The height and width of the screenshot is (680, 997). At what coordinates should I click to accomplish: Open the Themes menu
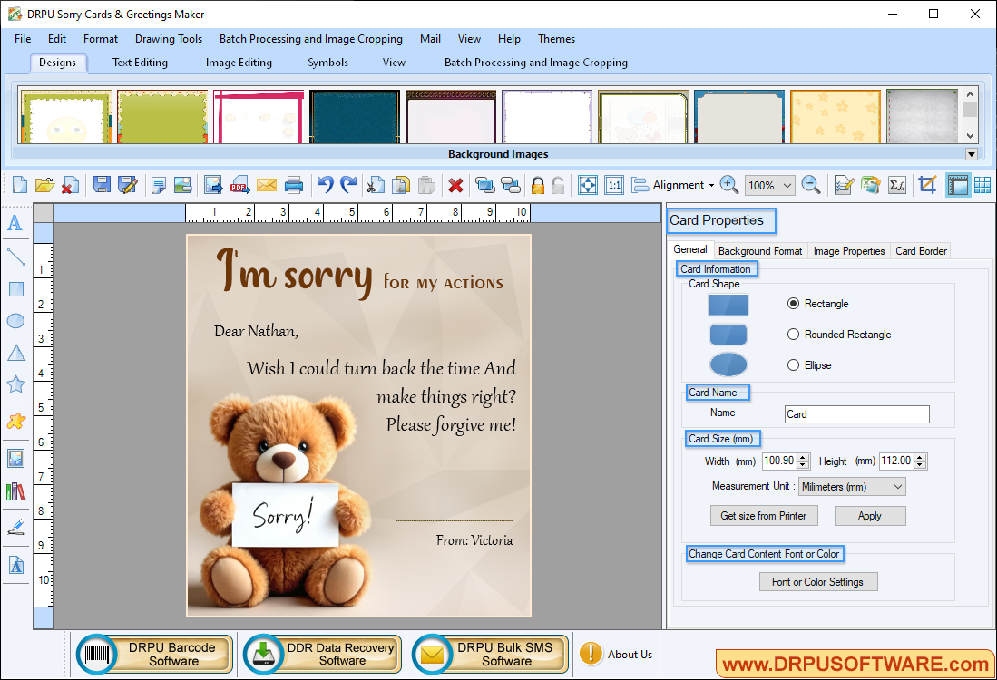pos(556,39)
